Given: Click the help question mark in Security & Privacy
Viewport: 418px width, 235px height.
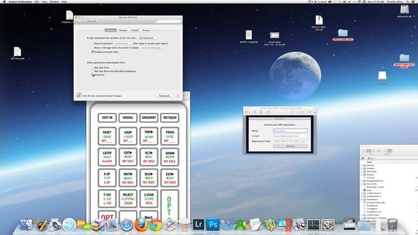Looking at the screenshot, I should pos(178,96).
